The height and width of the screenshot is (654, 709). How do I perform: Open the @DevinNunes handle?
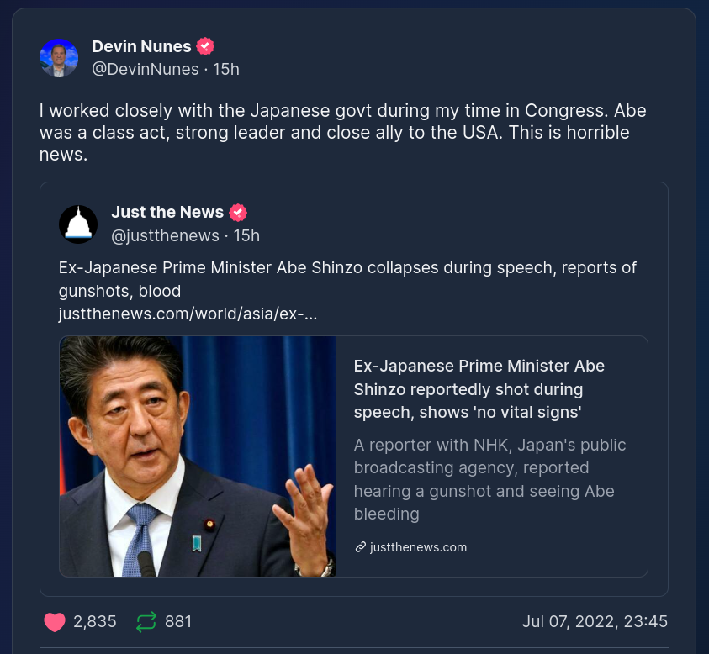coord(146,69)
